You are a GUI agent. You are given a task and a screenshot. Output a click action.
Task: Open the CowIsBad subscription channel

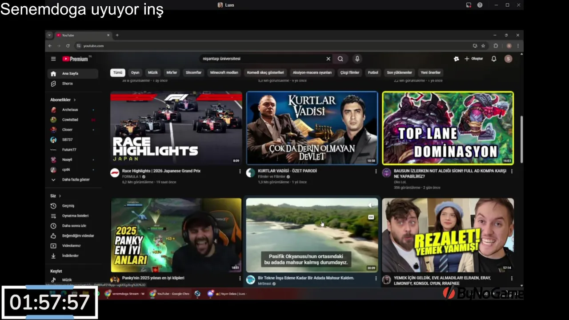coord(72,120)
